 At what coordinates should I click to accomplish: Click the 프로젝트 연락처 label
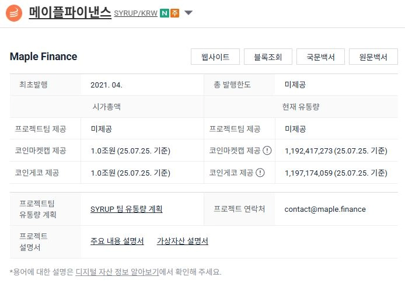pyautogui.click(x=239, y=209)
